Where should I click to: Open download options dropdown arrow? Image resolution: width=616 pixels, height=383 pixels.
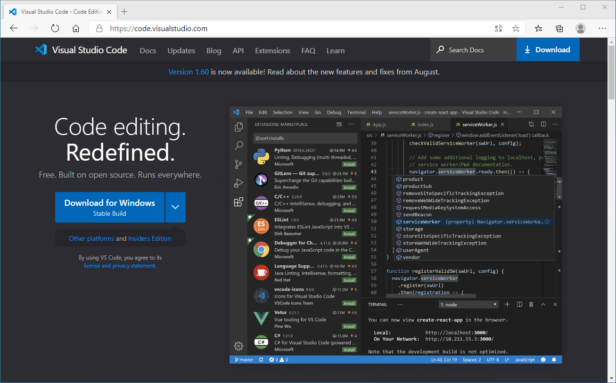pyautogui.click(x=175, y=207)
